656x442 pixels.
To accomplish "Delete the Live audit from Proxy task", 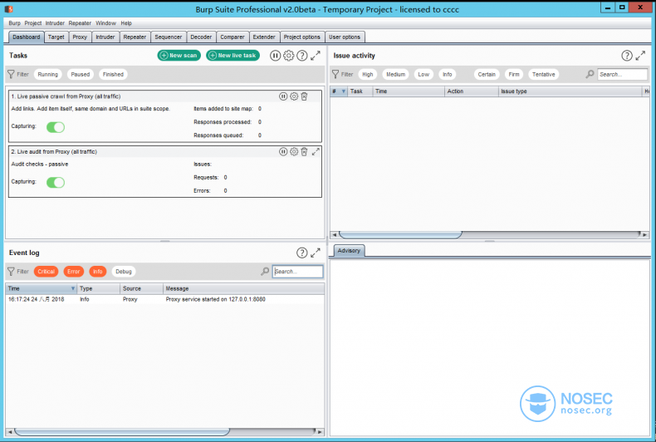I will (x=304, y=151).
